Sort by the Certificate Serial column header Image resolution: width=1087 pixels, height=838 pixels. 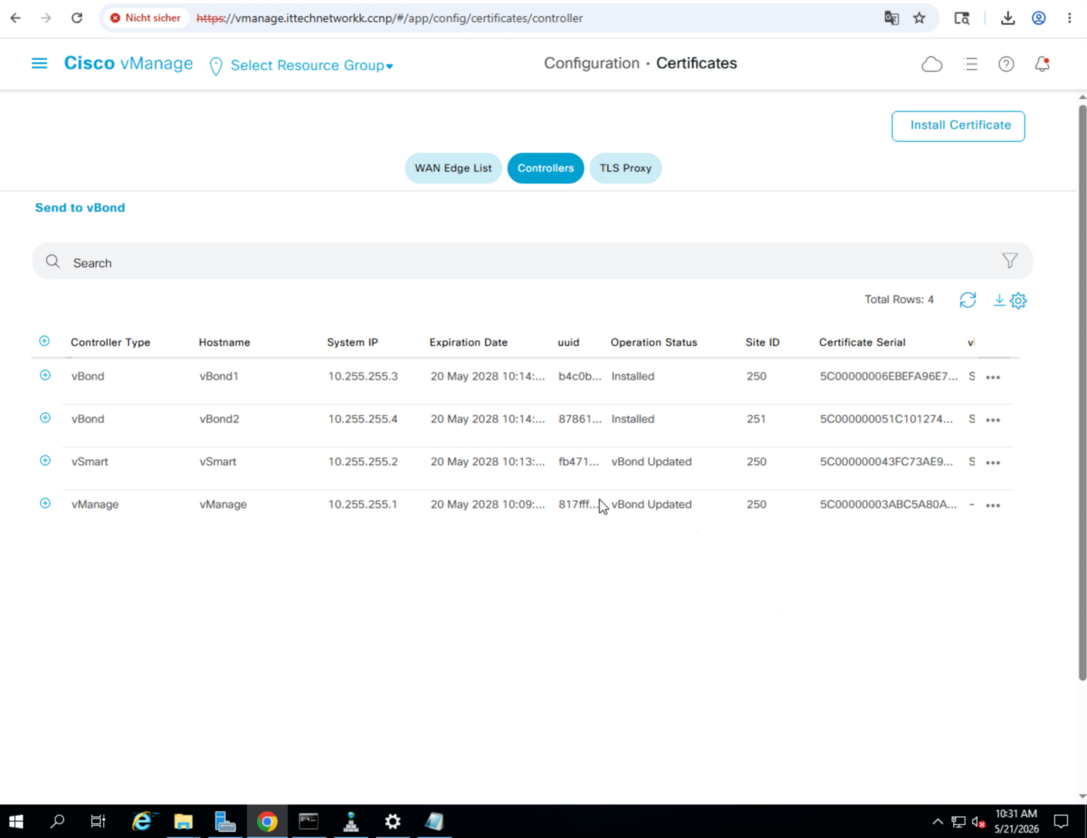(x=862, y=342)
